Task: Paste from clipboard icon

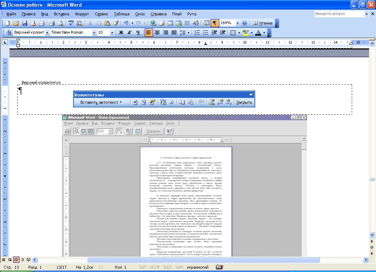Action: [x=107, y=23]
